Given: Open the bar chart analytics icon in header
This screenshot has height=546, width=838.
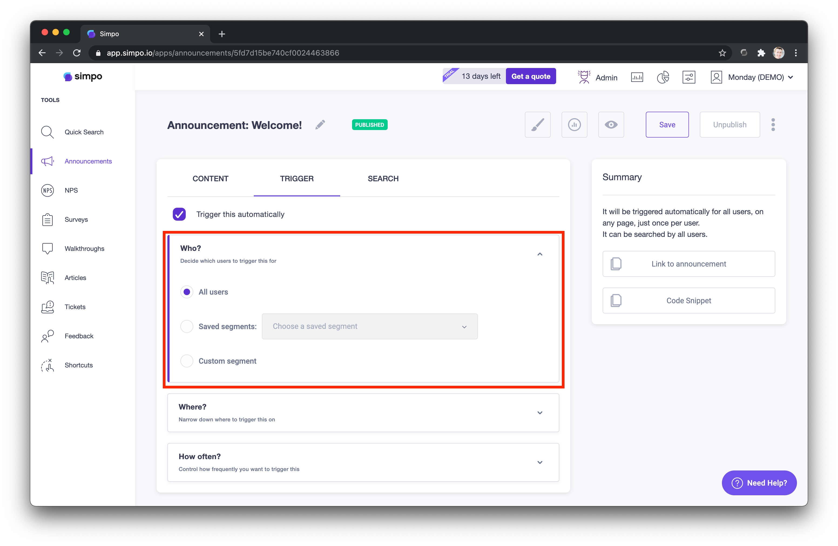Looking at the screenshot, I should point(637,77).
